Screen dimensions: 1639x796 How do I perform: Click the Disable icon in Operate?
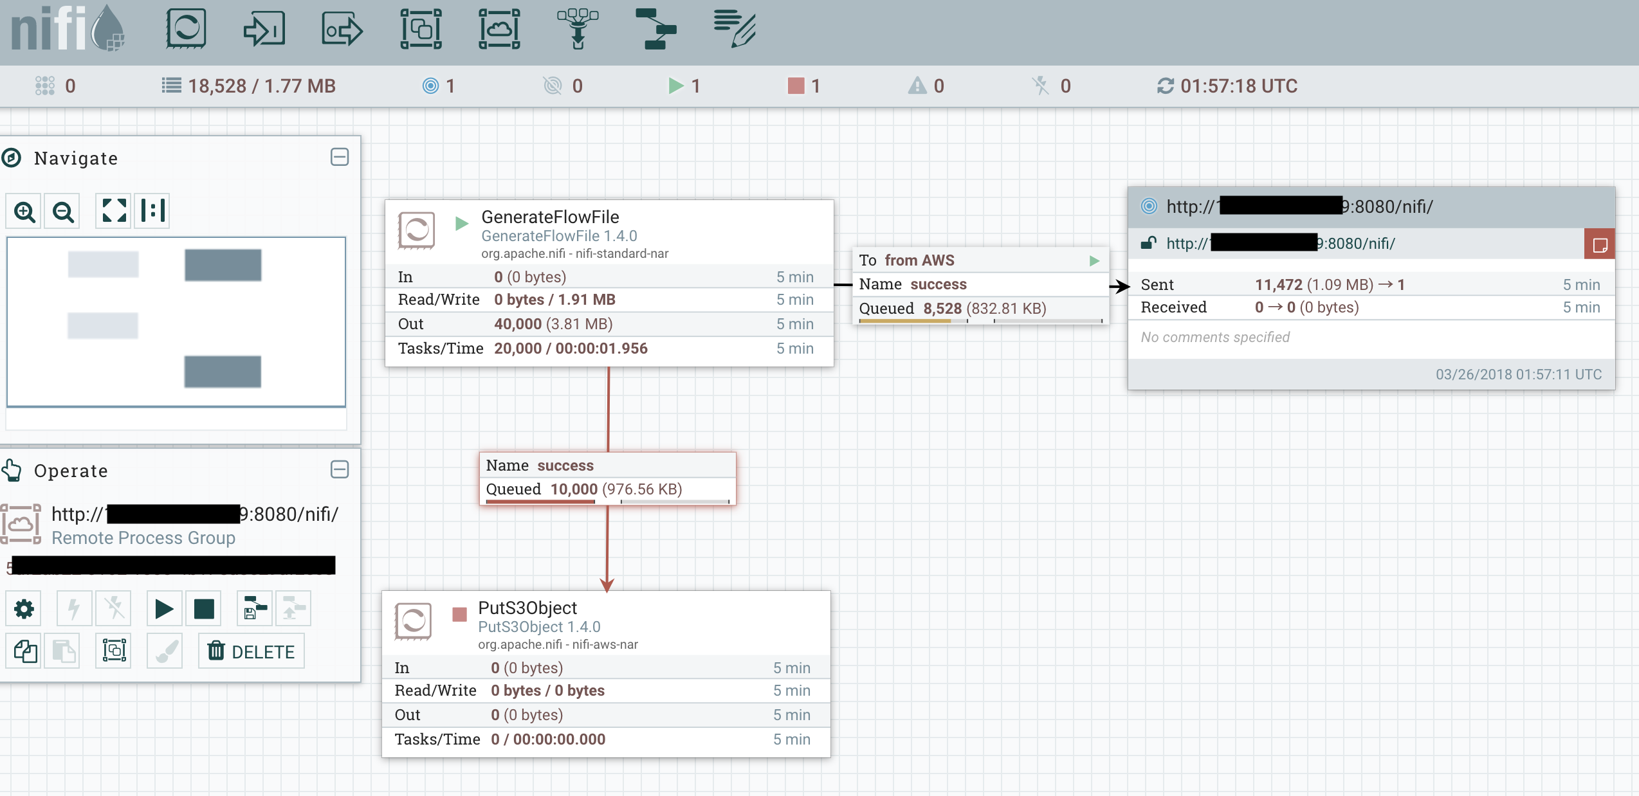114,608
